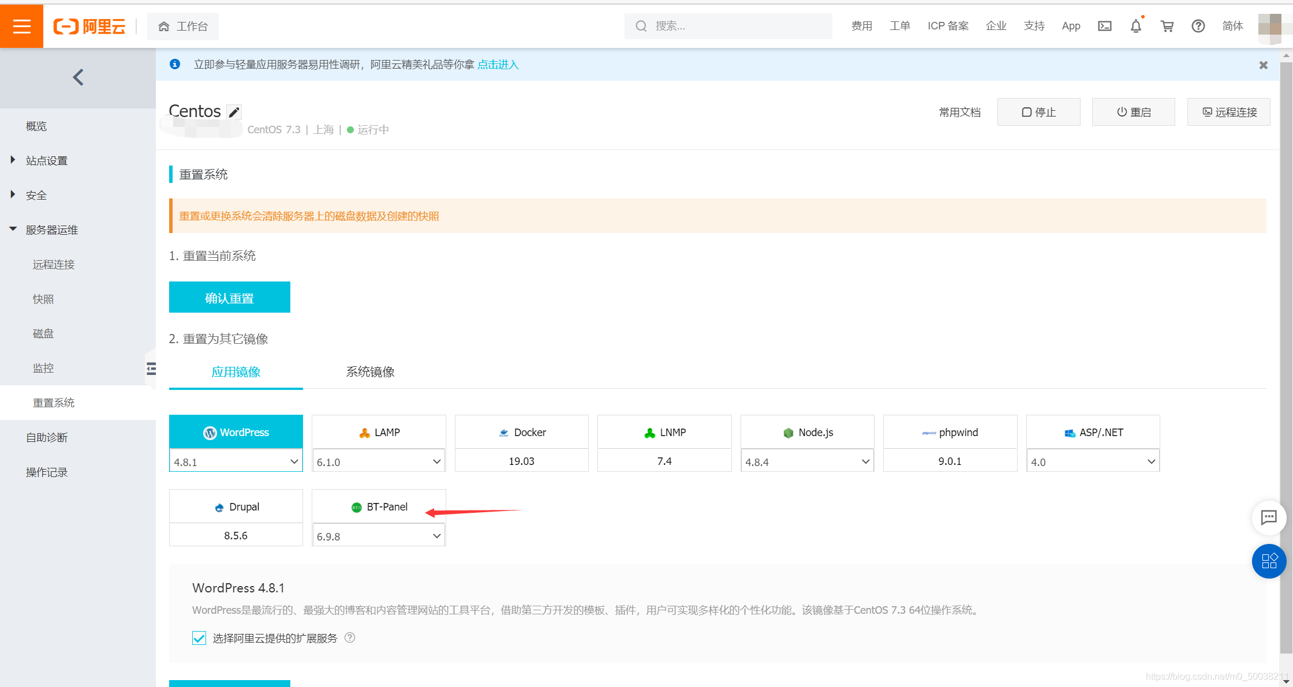Click the blue floating apps button
The height and width of the screenshot is (687, 1293).
(1268, 561)
